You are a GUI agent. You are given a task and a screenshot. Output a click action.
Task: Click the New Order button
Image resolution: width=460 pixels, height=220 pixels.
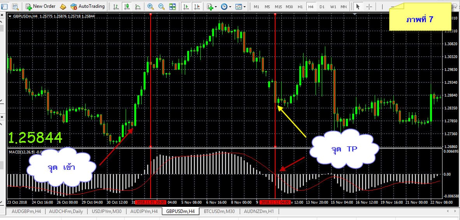click(x=40, y=6)
